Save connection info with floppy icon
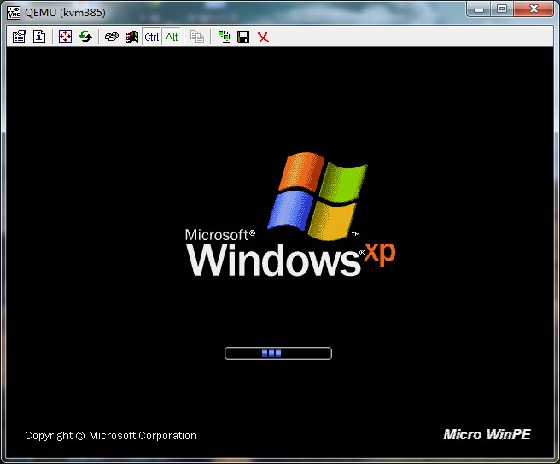 pyautogui.click(x=243, y=37)
